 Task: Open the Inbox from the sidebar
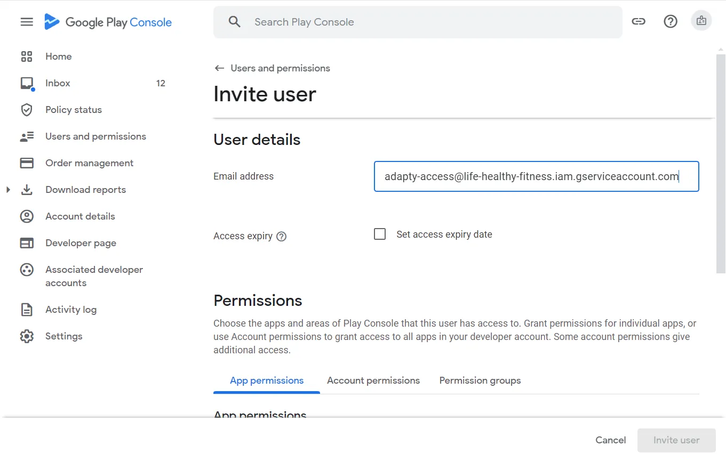pos(57,83)
